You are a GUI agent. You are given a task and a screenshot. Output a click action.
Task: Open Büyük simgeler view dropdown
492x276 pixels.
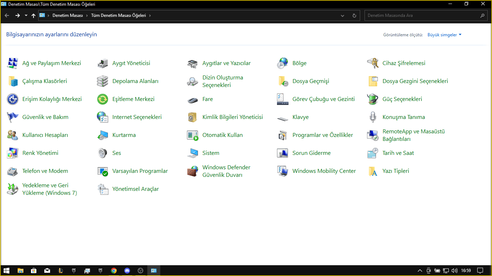pyautogui.click(x=444, y=35)
